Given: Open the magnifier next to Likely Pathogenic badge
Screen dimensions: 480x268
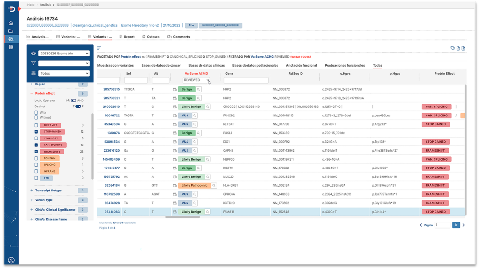Looking at the screenshot, I should tap(214, 185).
